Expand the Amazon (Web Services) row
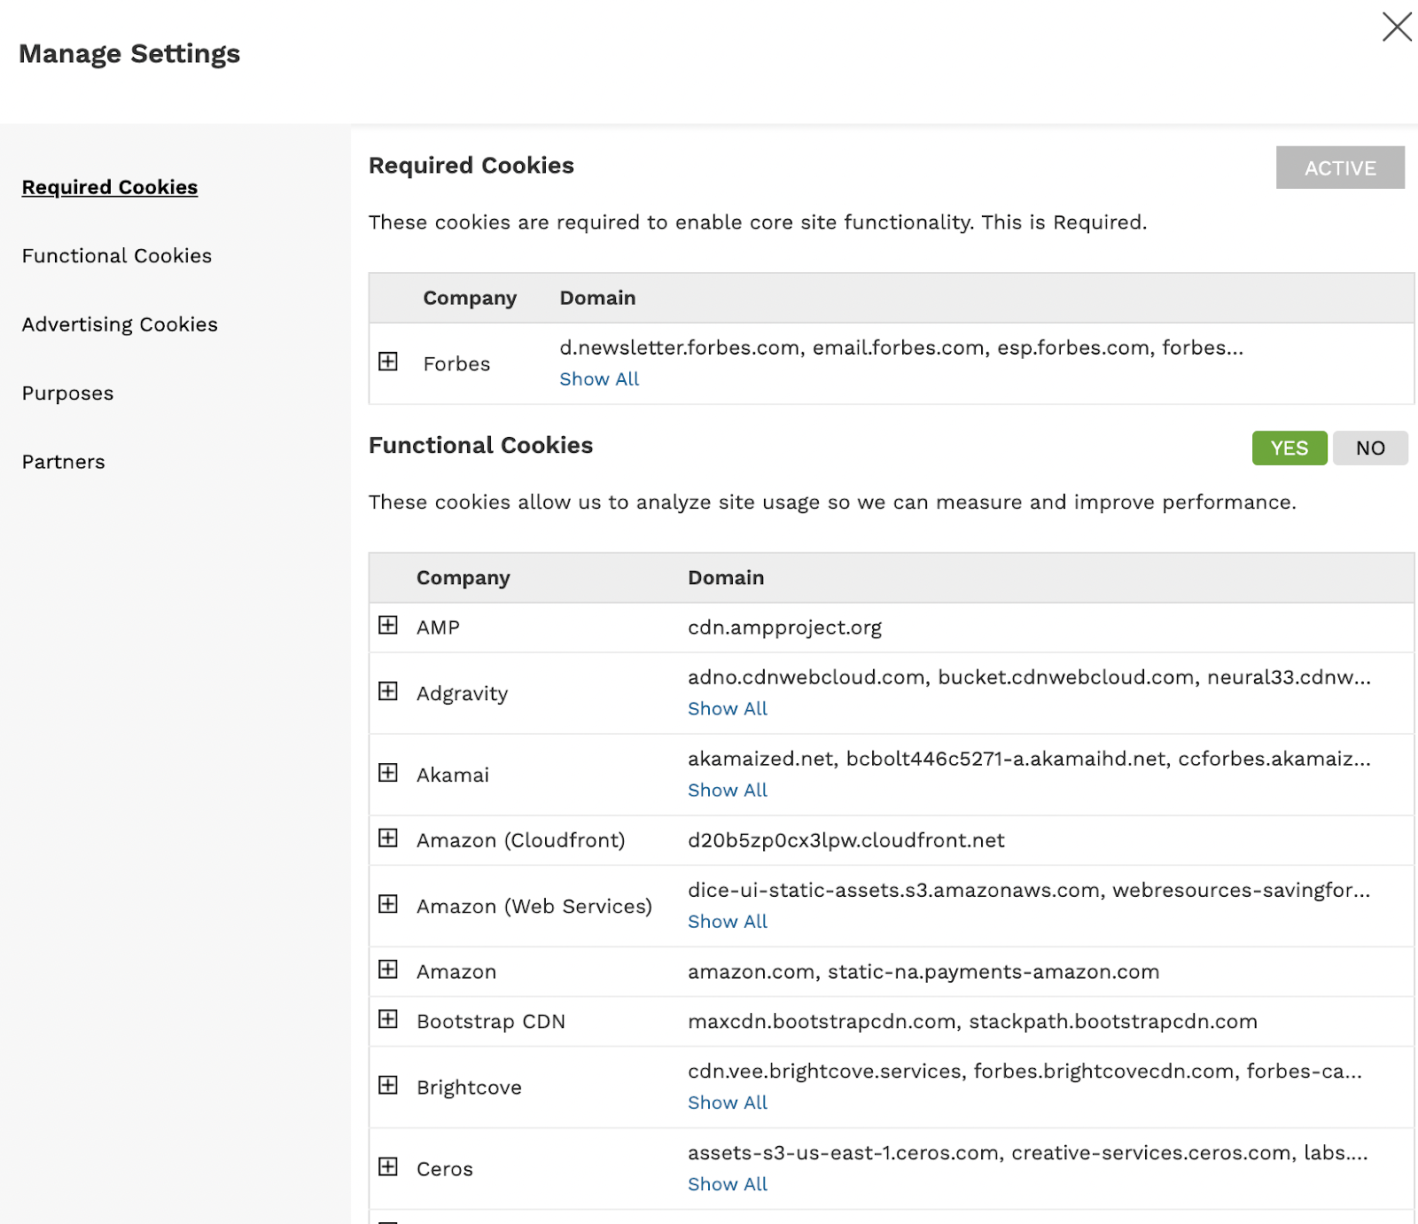 388,904
